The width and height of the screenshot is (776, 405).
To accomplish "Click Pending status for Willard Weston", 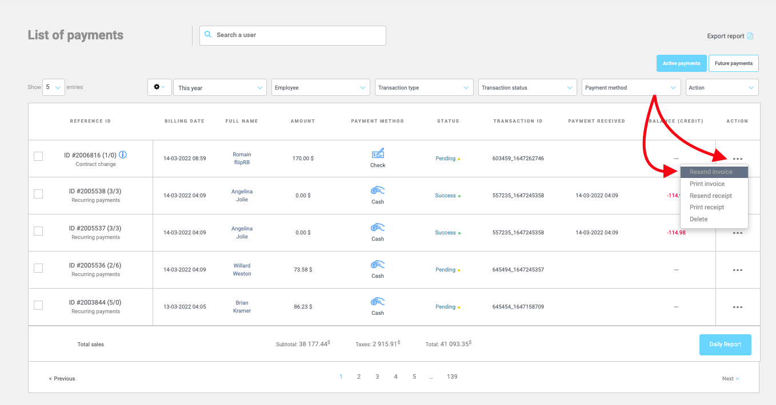I will point(446,270).
